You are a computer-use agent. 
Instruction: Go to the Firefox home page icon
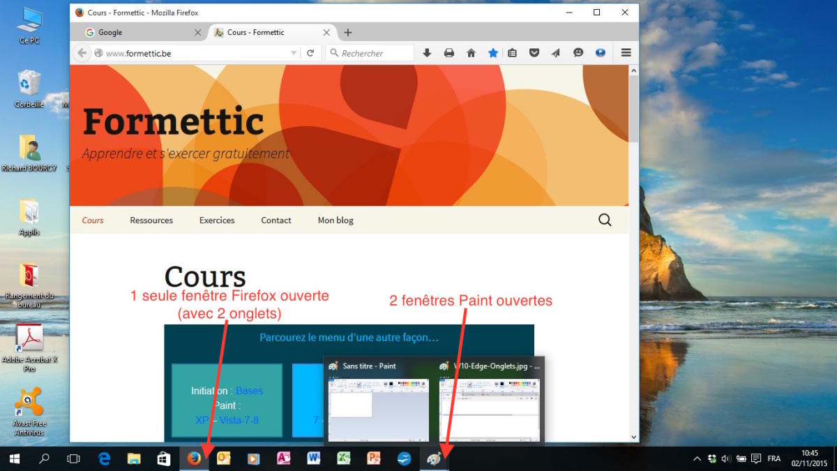471,53
